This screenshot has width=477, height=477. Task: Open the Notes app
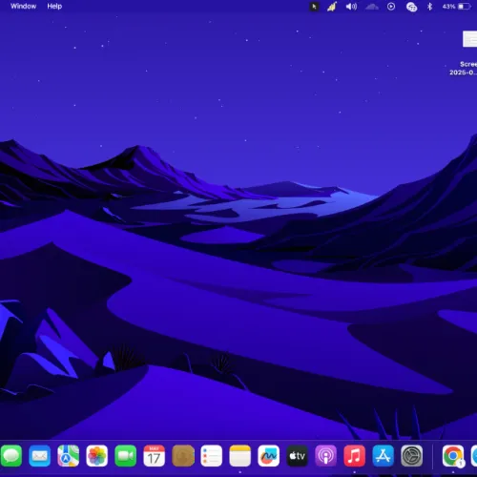pyautogui.click(x=239, y=456)
